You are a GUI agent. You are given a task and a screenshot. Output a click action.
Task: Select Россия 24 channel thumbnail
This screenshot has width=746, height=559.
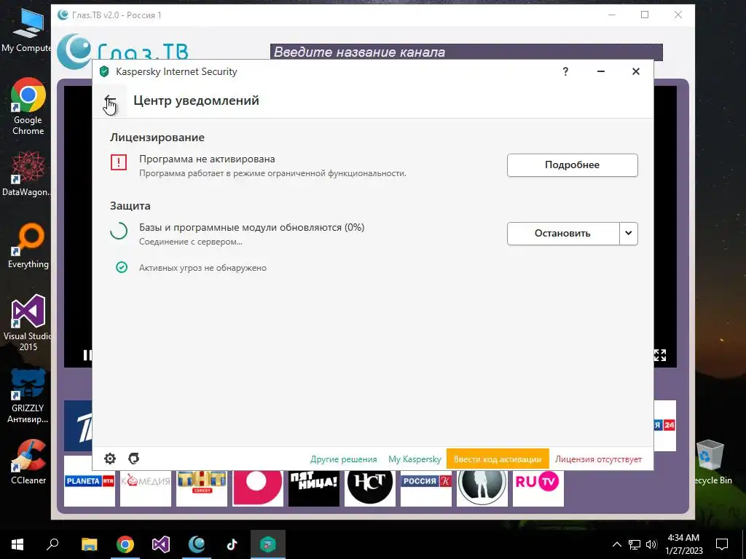tap(665, 425)
